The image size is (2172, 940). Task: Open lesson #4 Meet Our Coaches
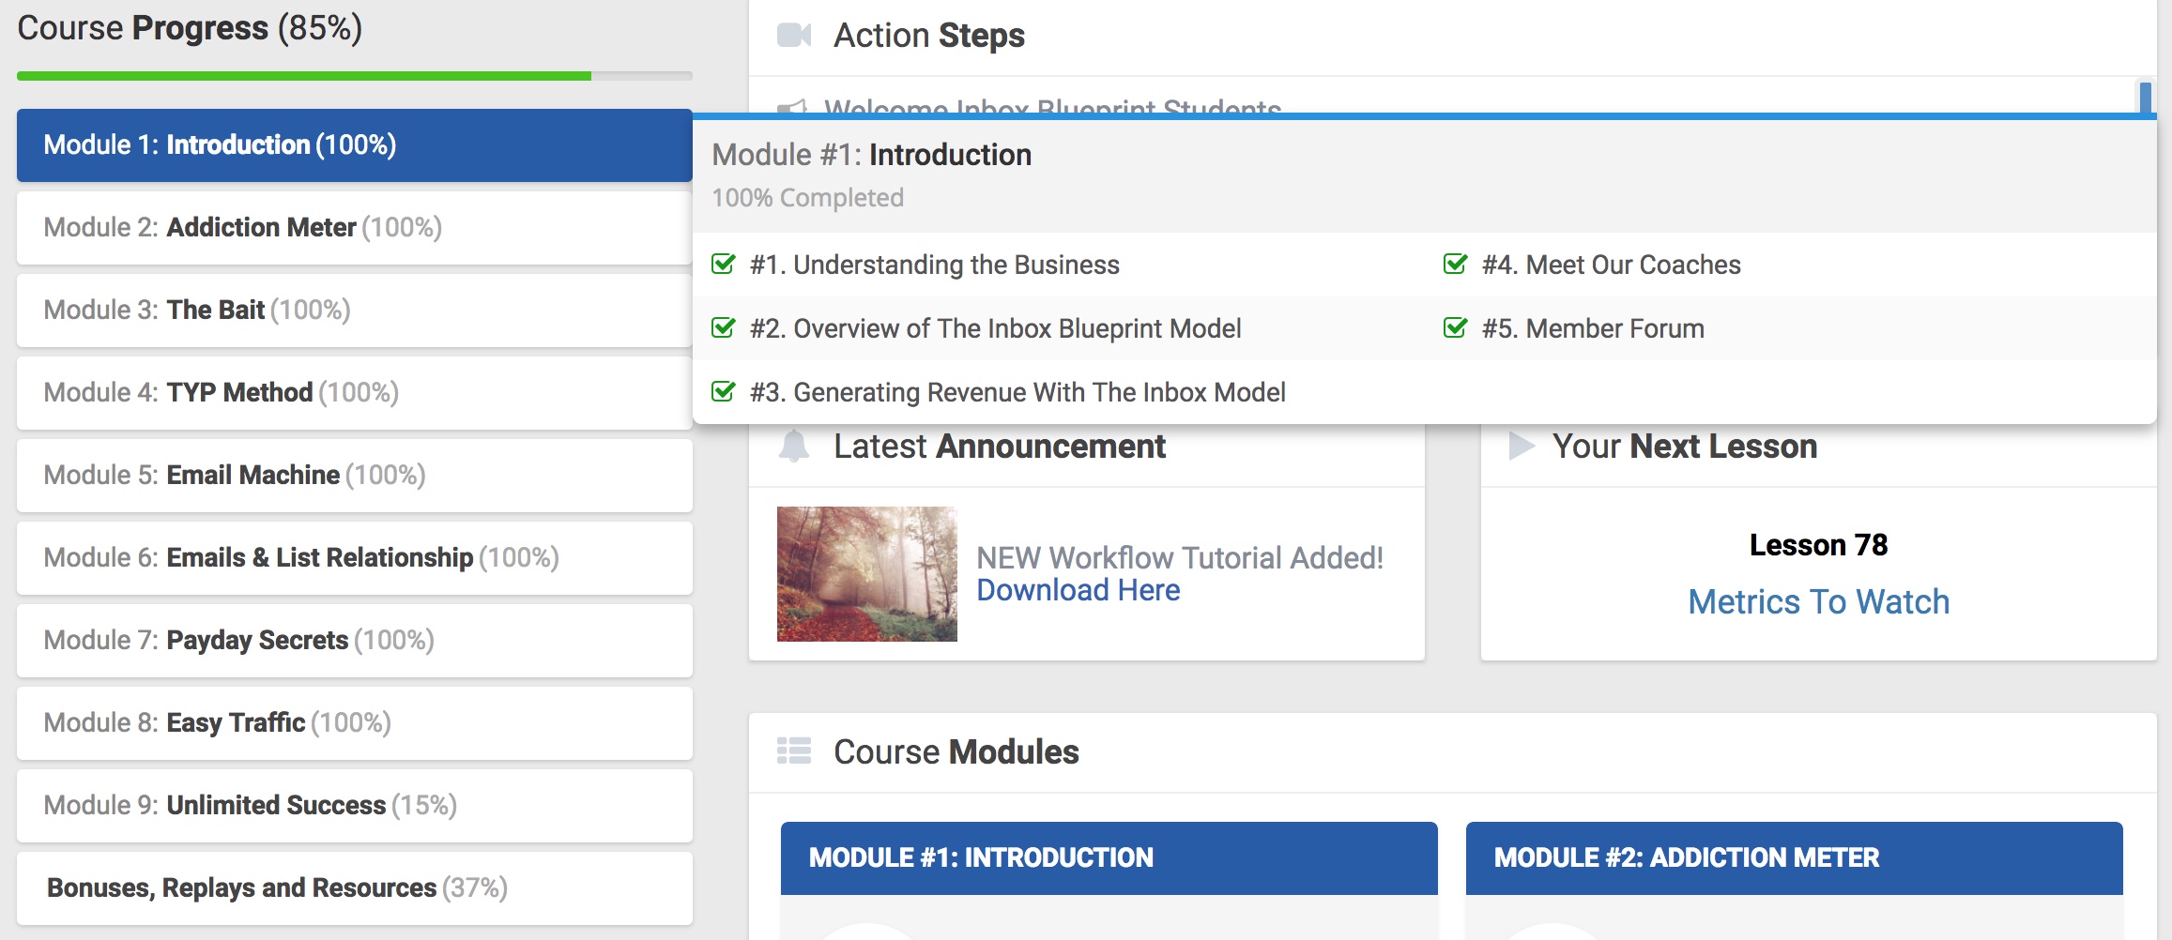1611,265
